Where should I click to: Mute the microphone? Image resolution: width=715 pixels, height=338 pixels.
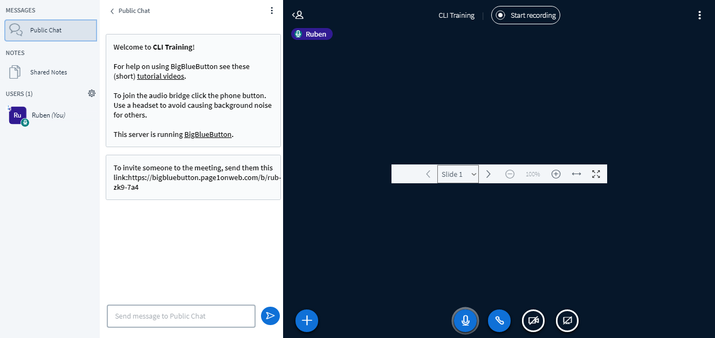[x=465, y=320]
